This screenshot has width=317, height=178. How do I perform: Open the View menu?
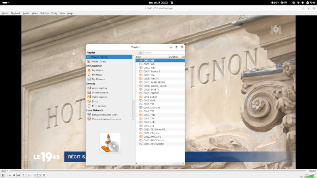pos(62,13)
